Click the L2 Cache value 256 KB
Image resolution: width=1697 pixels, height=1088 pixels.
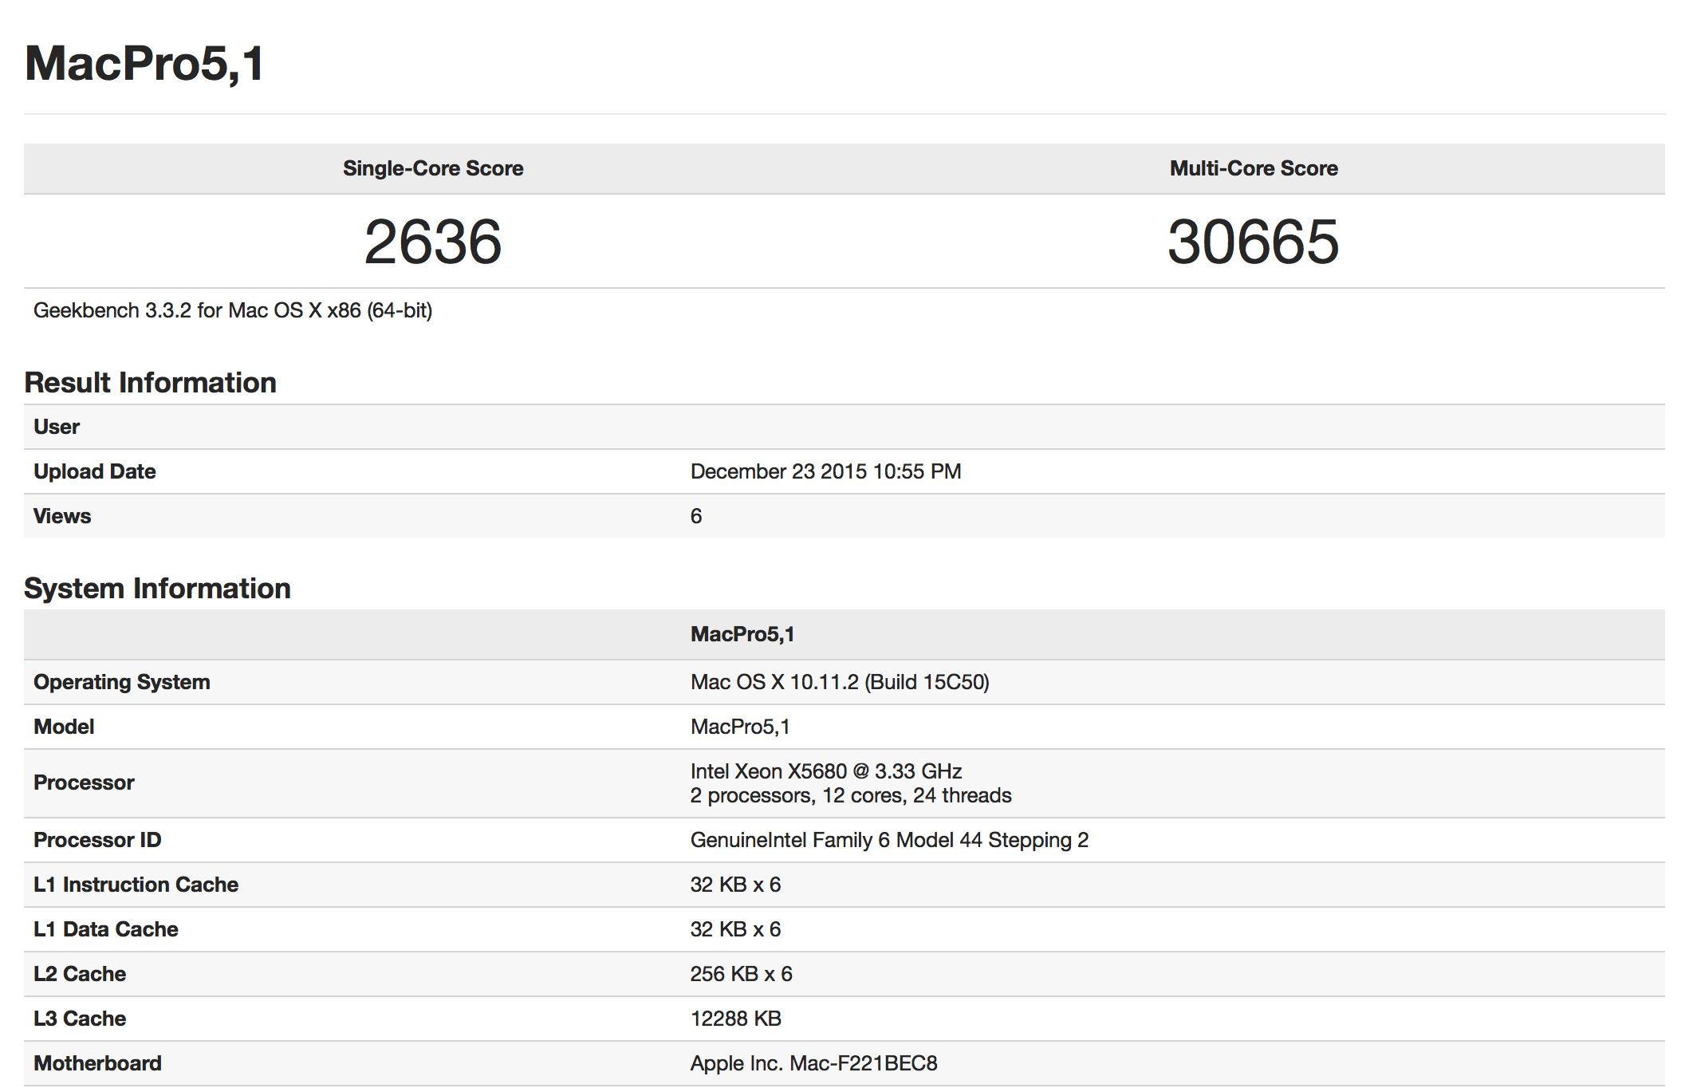click(741, 974)
